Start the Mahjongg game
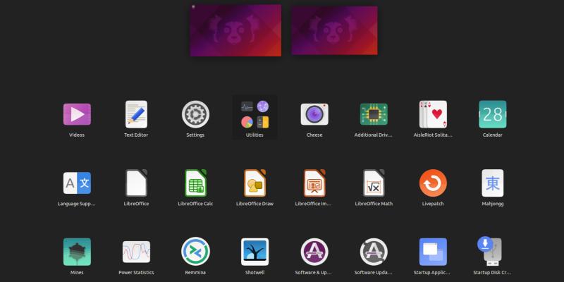Image resolution: width=564 pixels, height=282 pixels. point(492,183)
